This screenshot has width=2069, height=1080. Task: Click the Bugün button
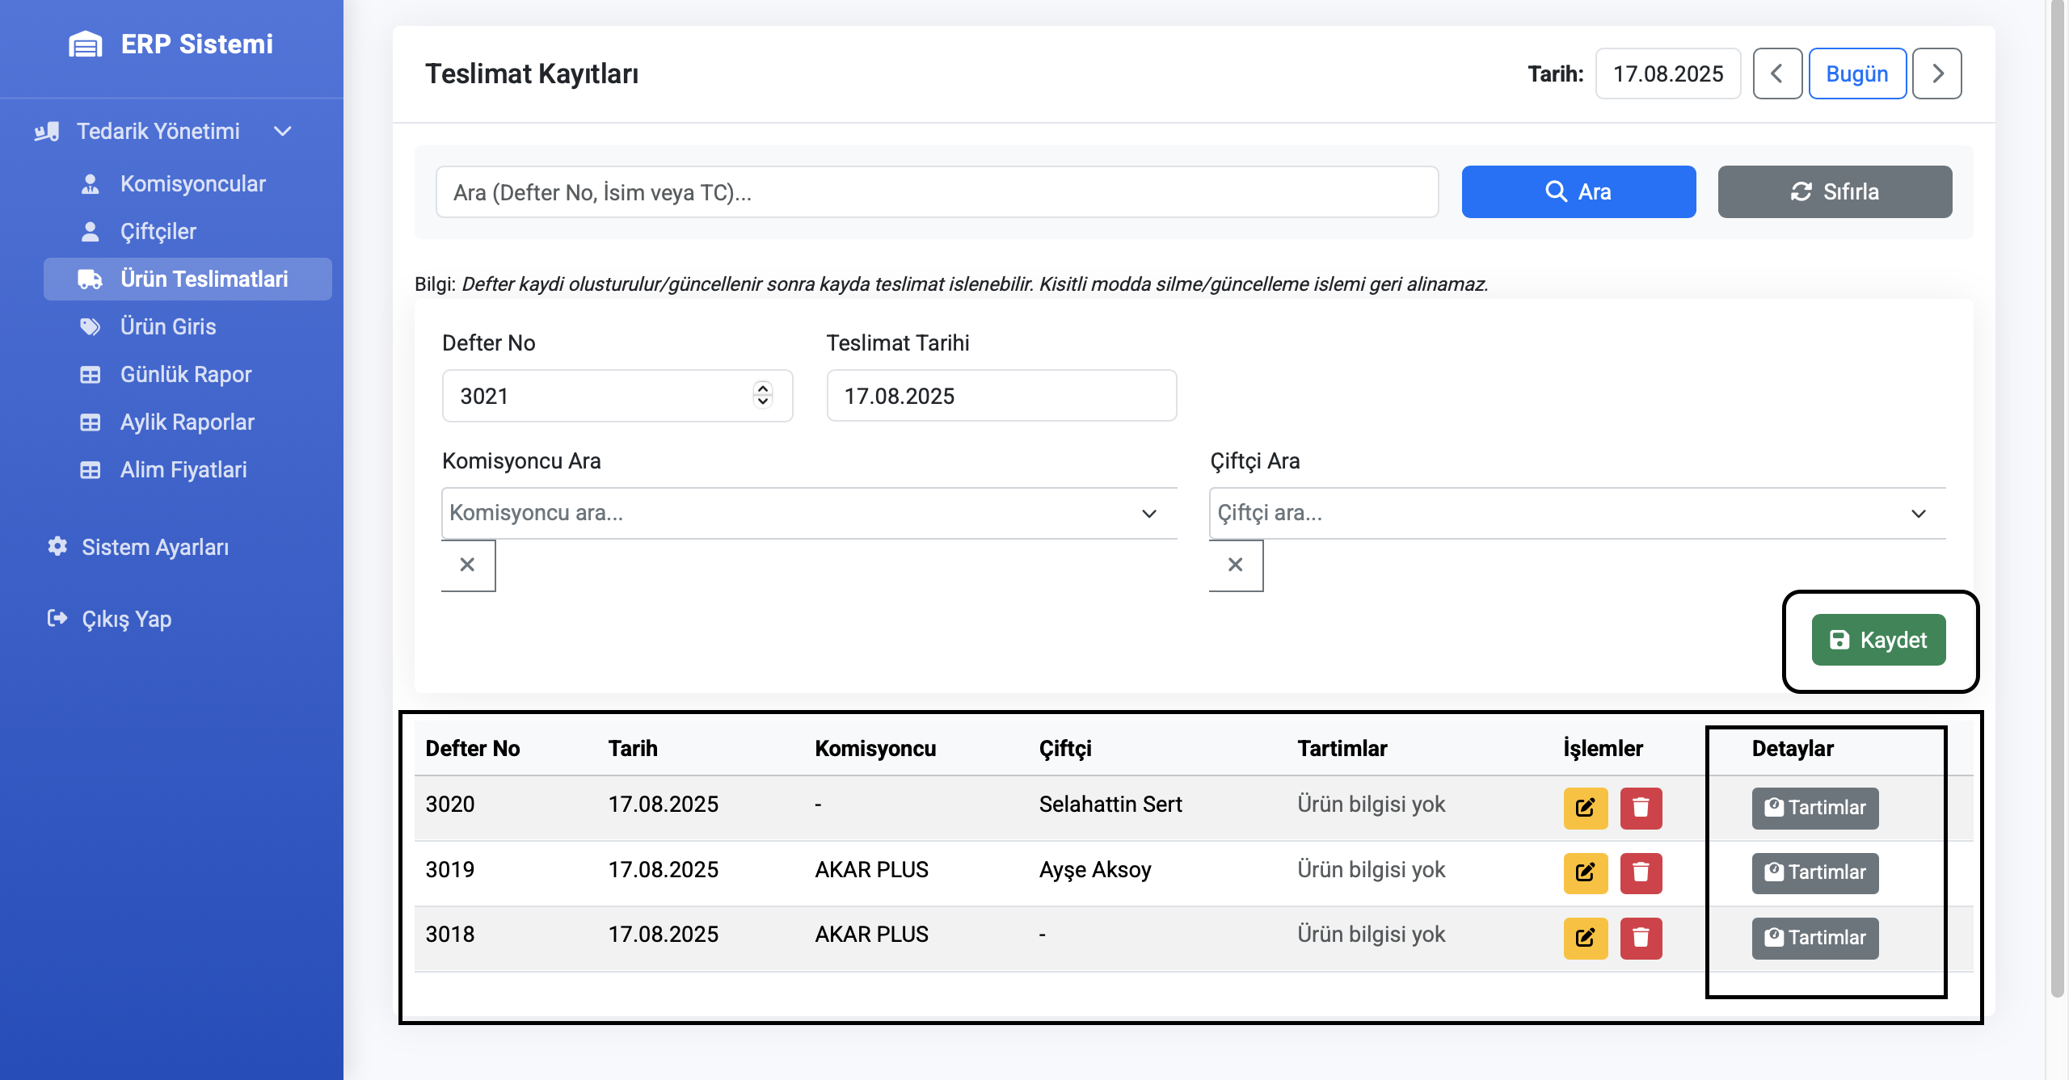[x=1857, y=74]
